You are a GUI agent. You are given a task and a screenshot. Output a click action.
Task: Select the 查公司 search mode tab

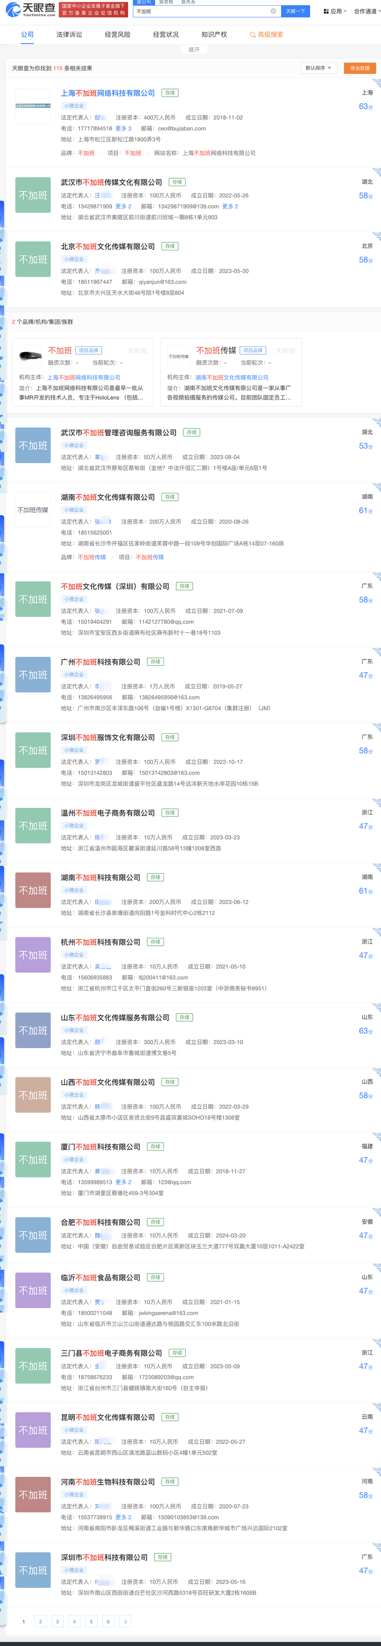pos(143,2)
